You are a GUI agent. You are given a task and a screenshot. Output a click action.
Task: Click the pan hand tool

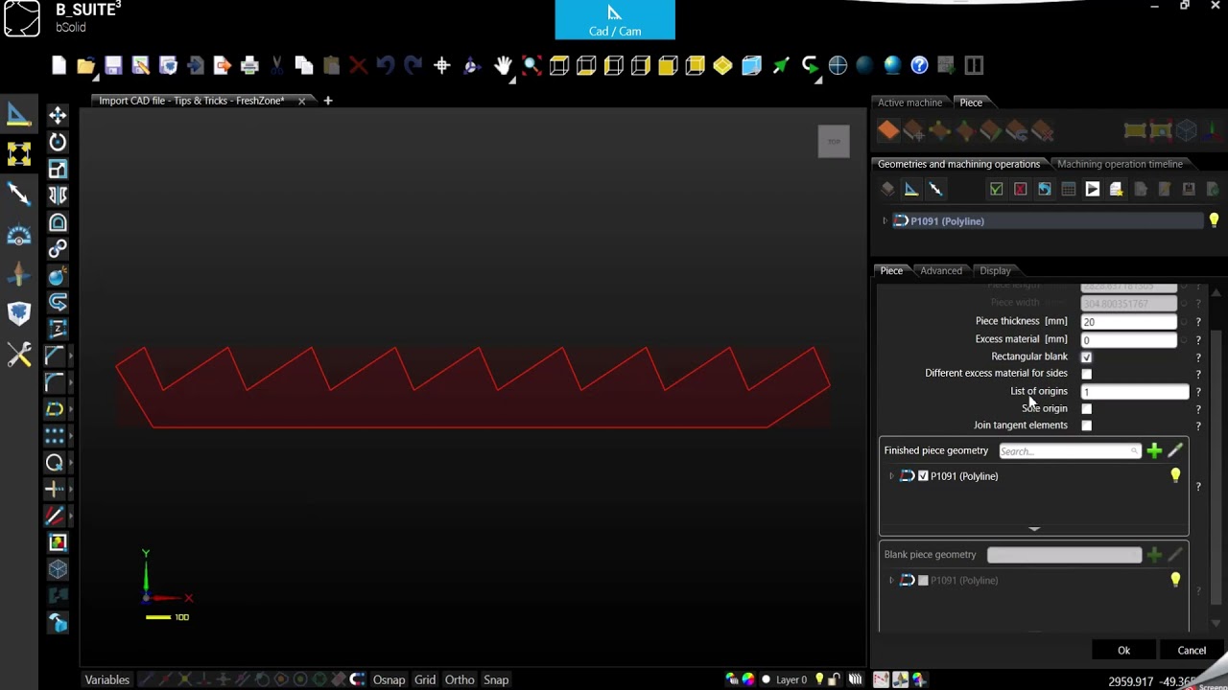(503, 65)
